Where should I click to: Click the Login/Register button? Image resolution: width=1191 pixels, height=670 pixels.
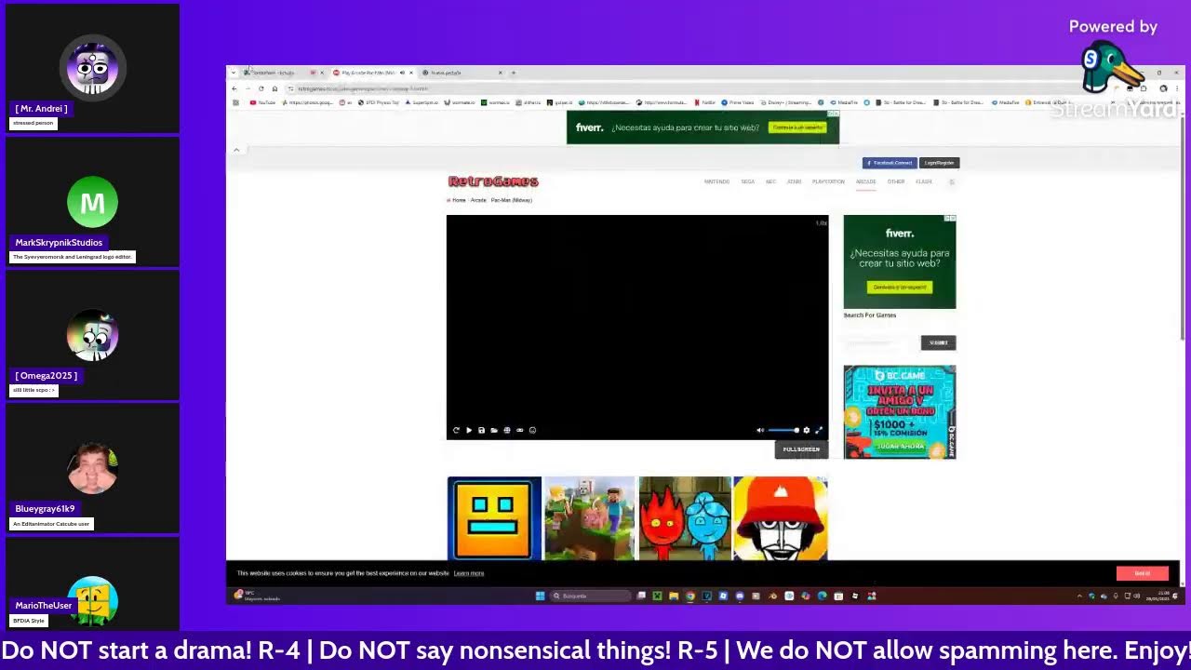[x=939, y=163]
